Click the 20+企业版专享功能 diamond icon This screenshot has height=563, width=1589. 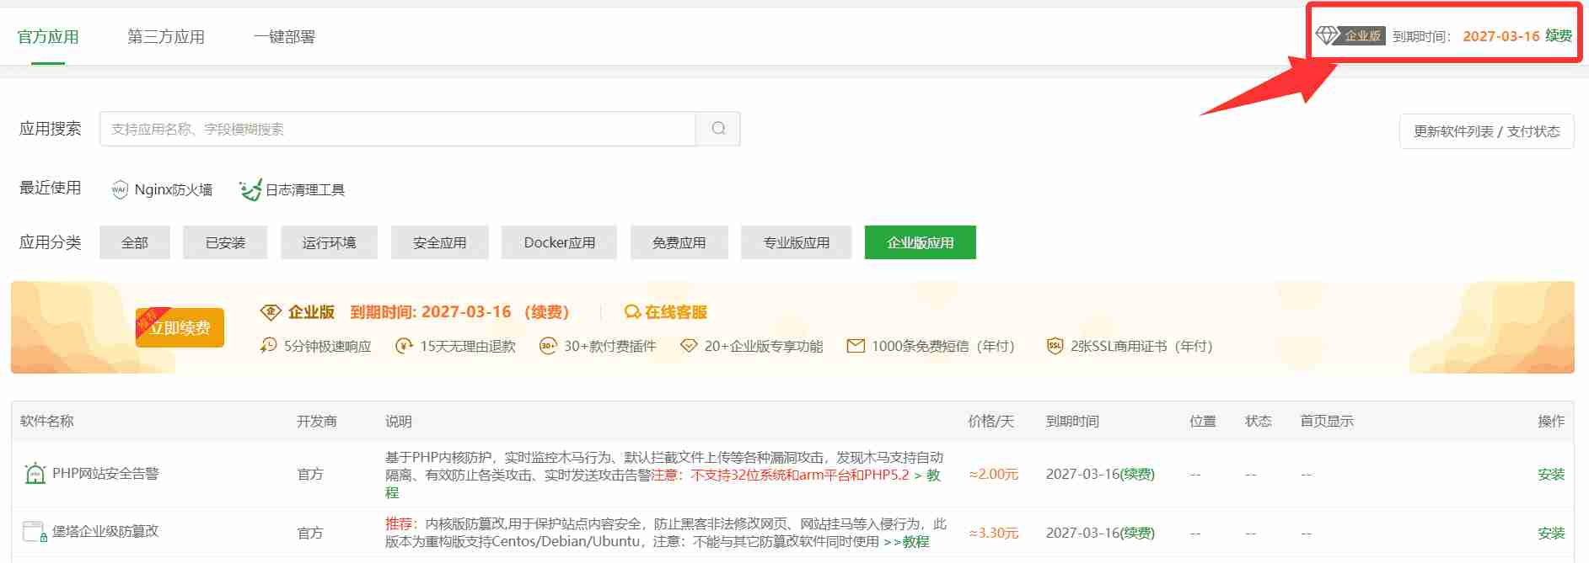(x=689, y=346)
